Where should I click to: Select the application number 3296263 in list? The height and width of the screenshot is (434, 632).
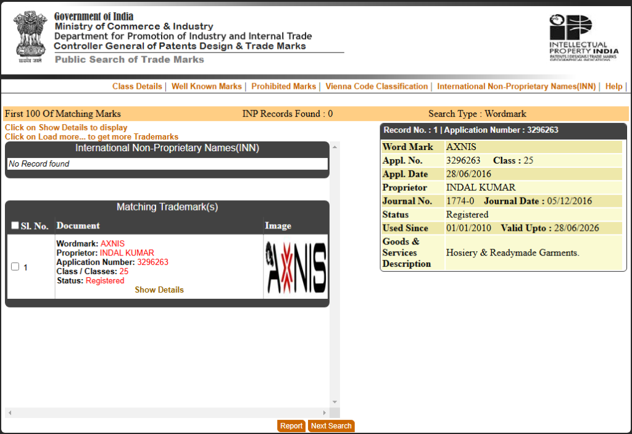153,262
